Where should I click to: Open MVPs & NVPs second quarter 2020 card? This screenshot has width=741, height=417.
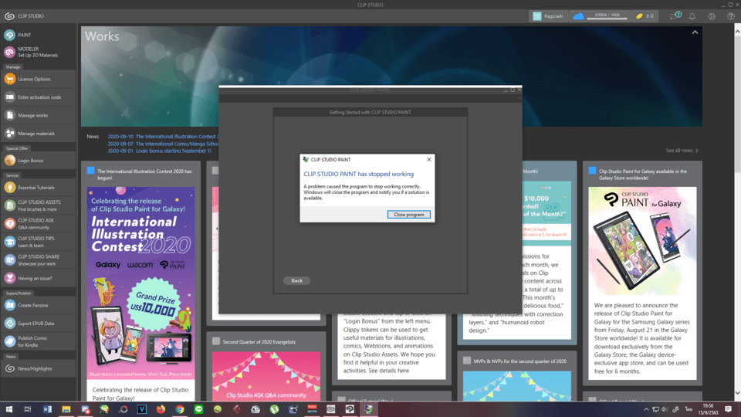coord(517,376)
